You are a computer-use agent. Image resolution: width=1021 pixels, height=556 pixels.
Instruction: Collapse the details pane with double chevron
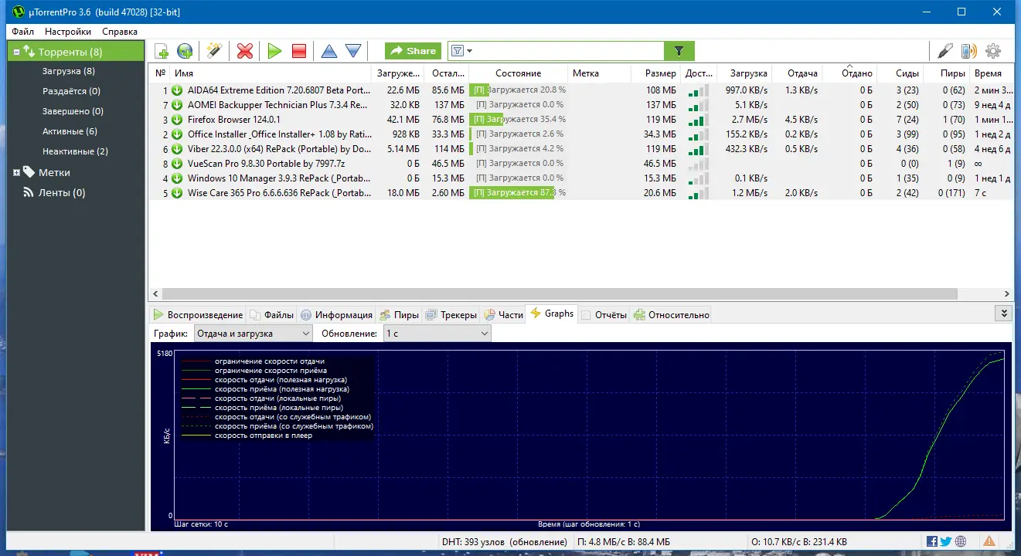tap(1004, 314)
